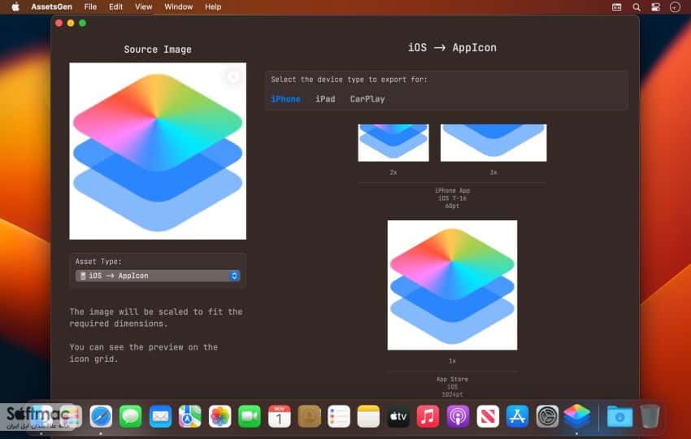The image size is (691, 439).
Task: Open the View menu
Action: click(144, 7)
